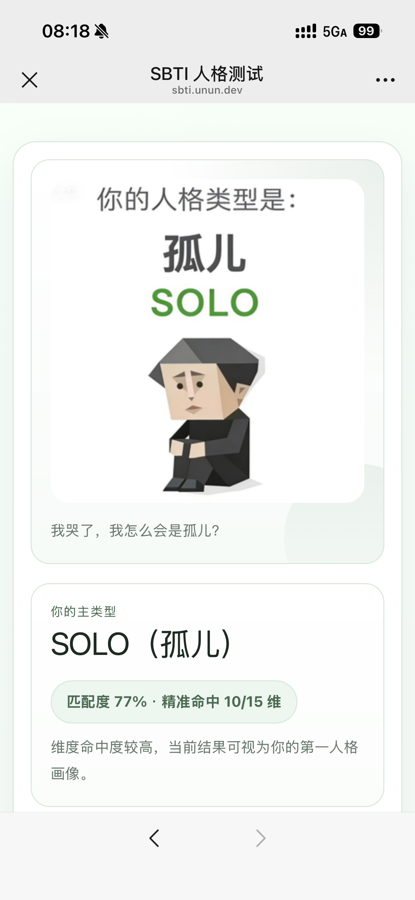Tap the green SOLO text on result card
Viewport: 415px width, 900px height.
click(205, 302)
